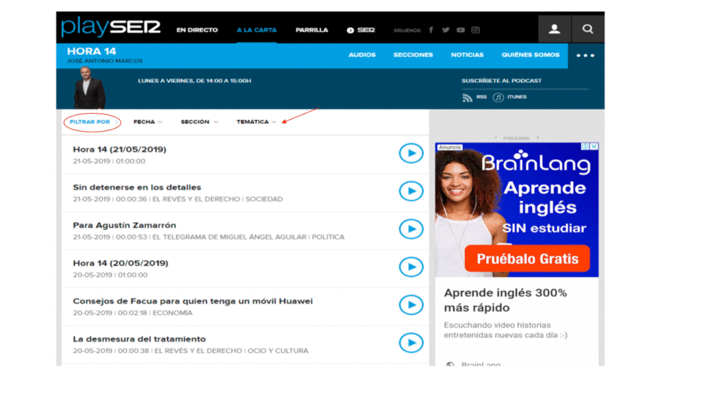702x395 pixels.
Task: Open the iTunes podcast icon
Action: pos(498,98)
